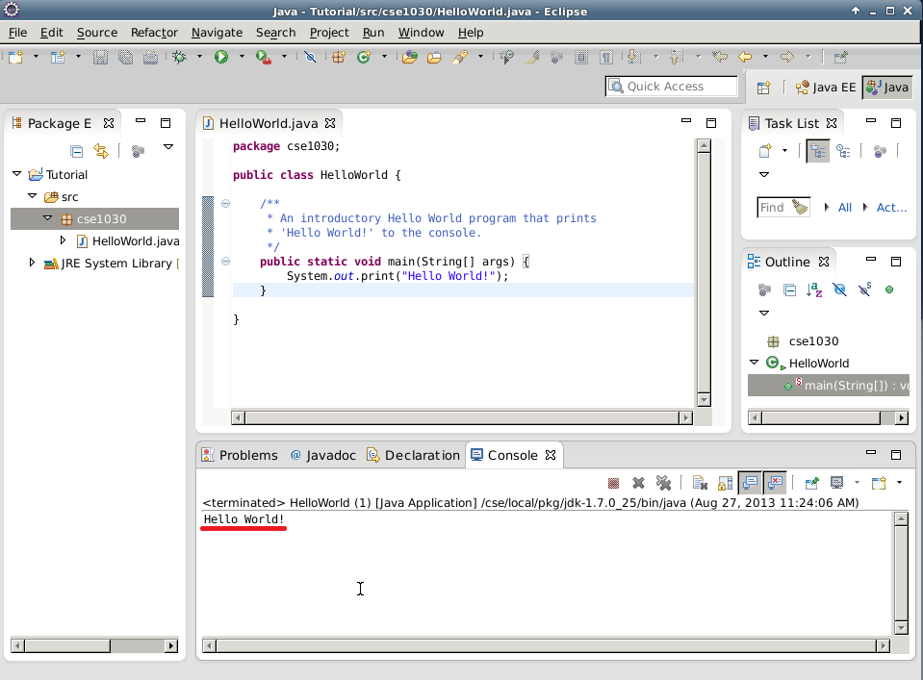Open Outline view menu triangle

[764, 313]
